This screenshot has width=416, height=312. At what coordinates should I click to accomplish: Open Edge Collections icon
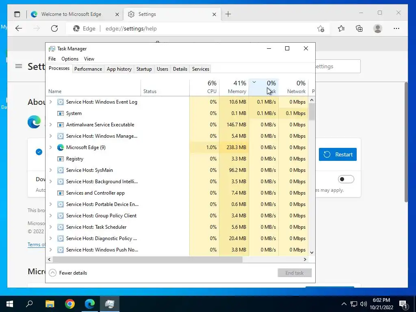(x=359, y=28)
